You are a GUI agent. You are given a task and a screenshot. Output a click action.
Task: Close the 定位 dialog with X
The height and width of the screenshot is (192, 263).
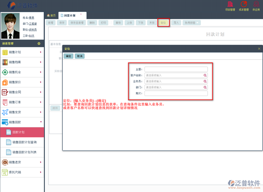[x=259, y=49]
